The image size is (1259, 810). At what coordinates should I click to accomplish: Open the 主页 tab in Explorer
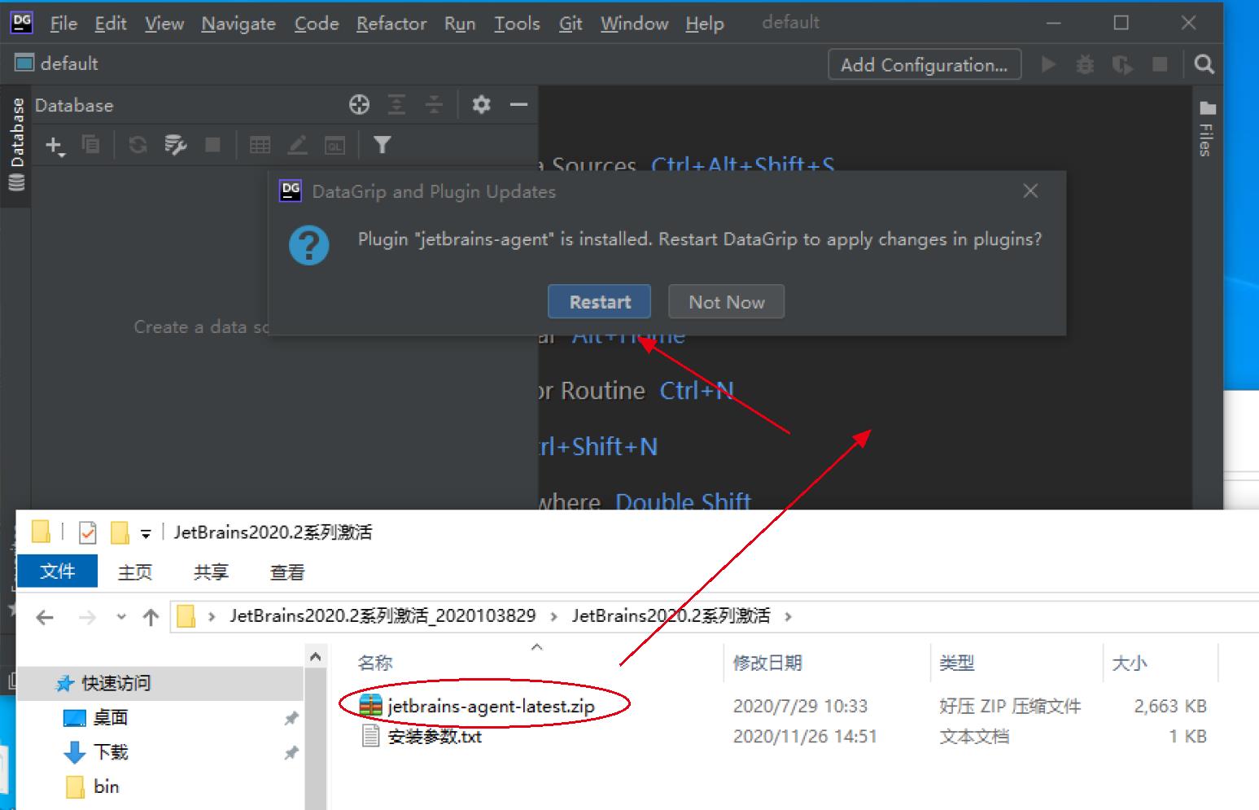coord(134,572)
